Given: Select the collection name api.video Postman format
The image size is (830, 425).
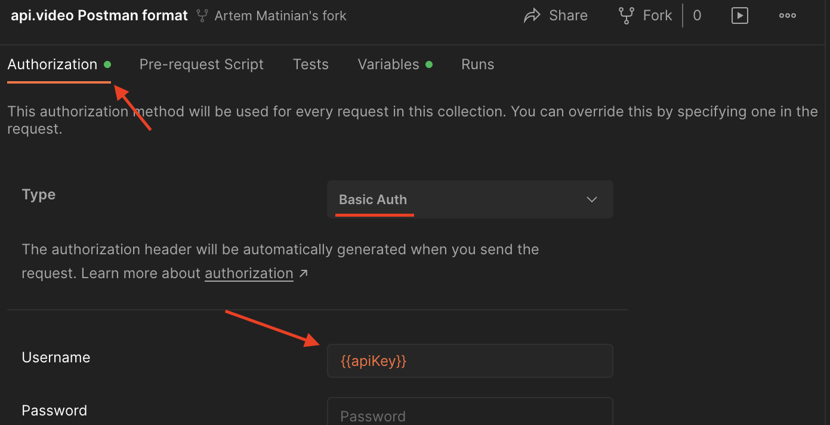Looking at the screenshot, I should (98, 16).
